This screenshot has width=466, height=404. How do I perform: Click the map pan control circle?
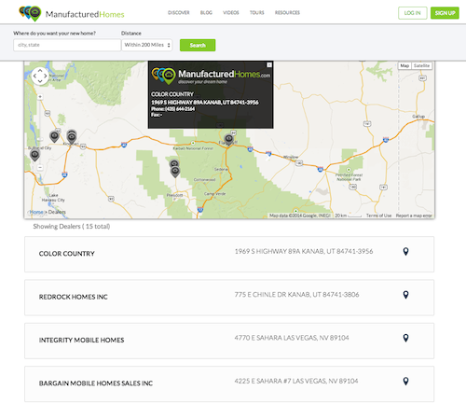[40, 76]
